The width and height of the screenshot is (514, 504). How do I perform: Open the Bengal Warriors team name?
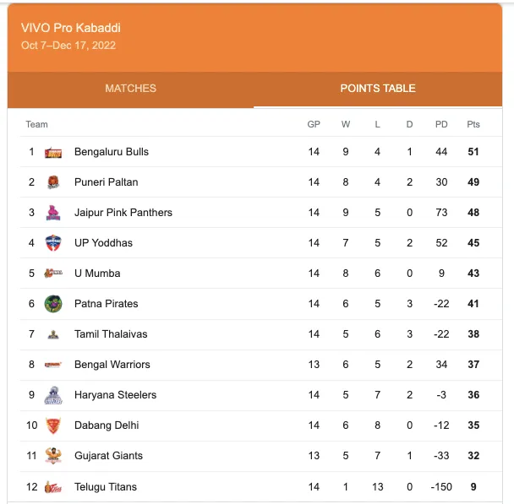tap(112, 365)
